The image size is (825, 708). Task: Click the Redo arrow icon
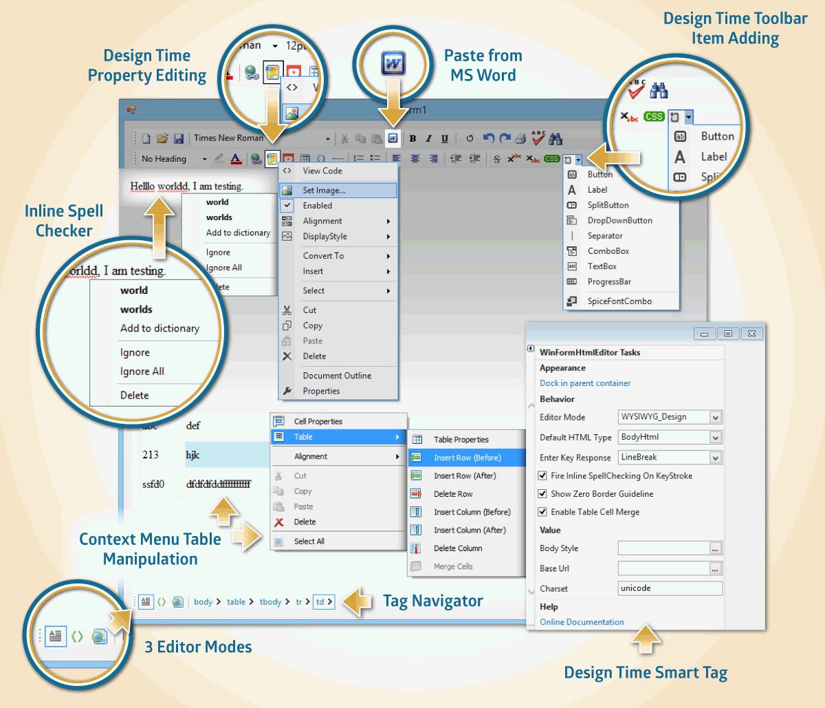tap(505, 138)
